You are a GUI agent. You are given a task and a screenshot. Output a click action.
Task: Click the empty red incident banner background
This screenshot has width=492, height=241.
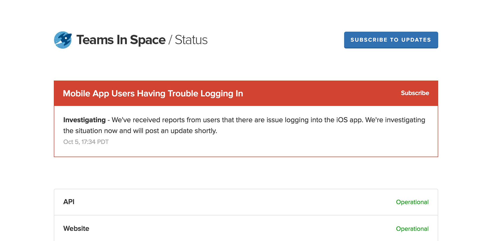[x=321, y=93]
